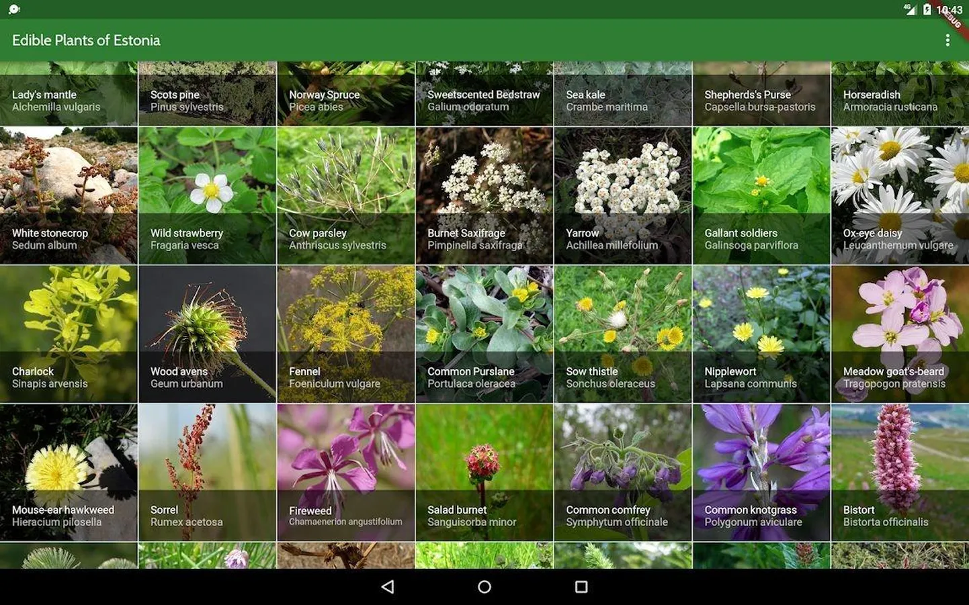Tap the chat notification icon in status bar
The image size is (969, 605).
coord(14,9)
